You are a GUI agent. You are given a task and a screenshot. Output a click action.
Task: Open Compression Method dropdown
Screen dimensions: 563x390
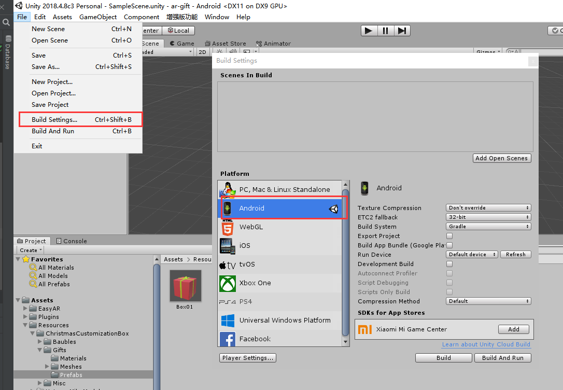click(x=488, y=301)
